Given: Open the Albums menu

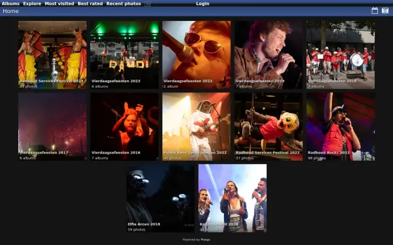Looking at the screenshot, I should (10, 4).
